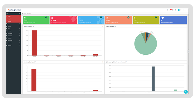Open the INVENTORY sidebar section
195x102 pixels.
(x=14, y=41)
